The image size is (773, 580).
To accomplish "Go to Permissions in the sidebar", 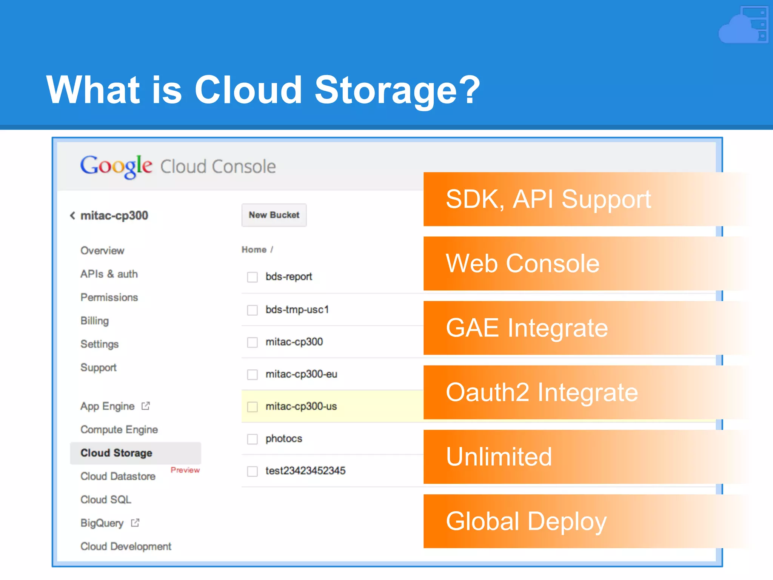I will pos(109,298).
